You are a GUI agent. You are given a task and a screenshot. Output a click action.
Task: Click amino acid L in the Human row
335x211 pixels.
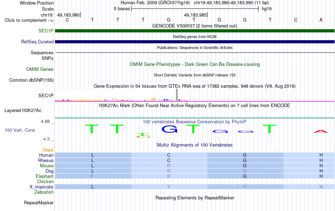92,155
